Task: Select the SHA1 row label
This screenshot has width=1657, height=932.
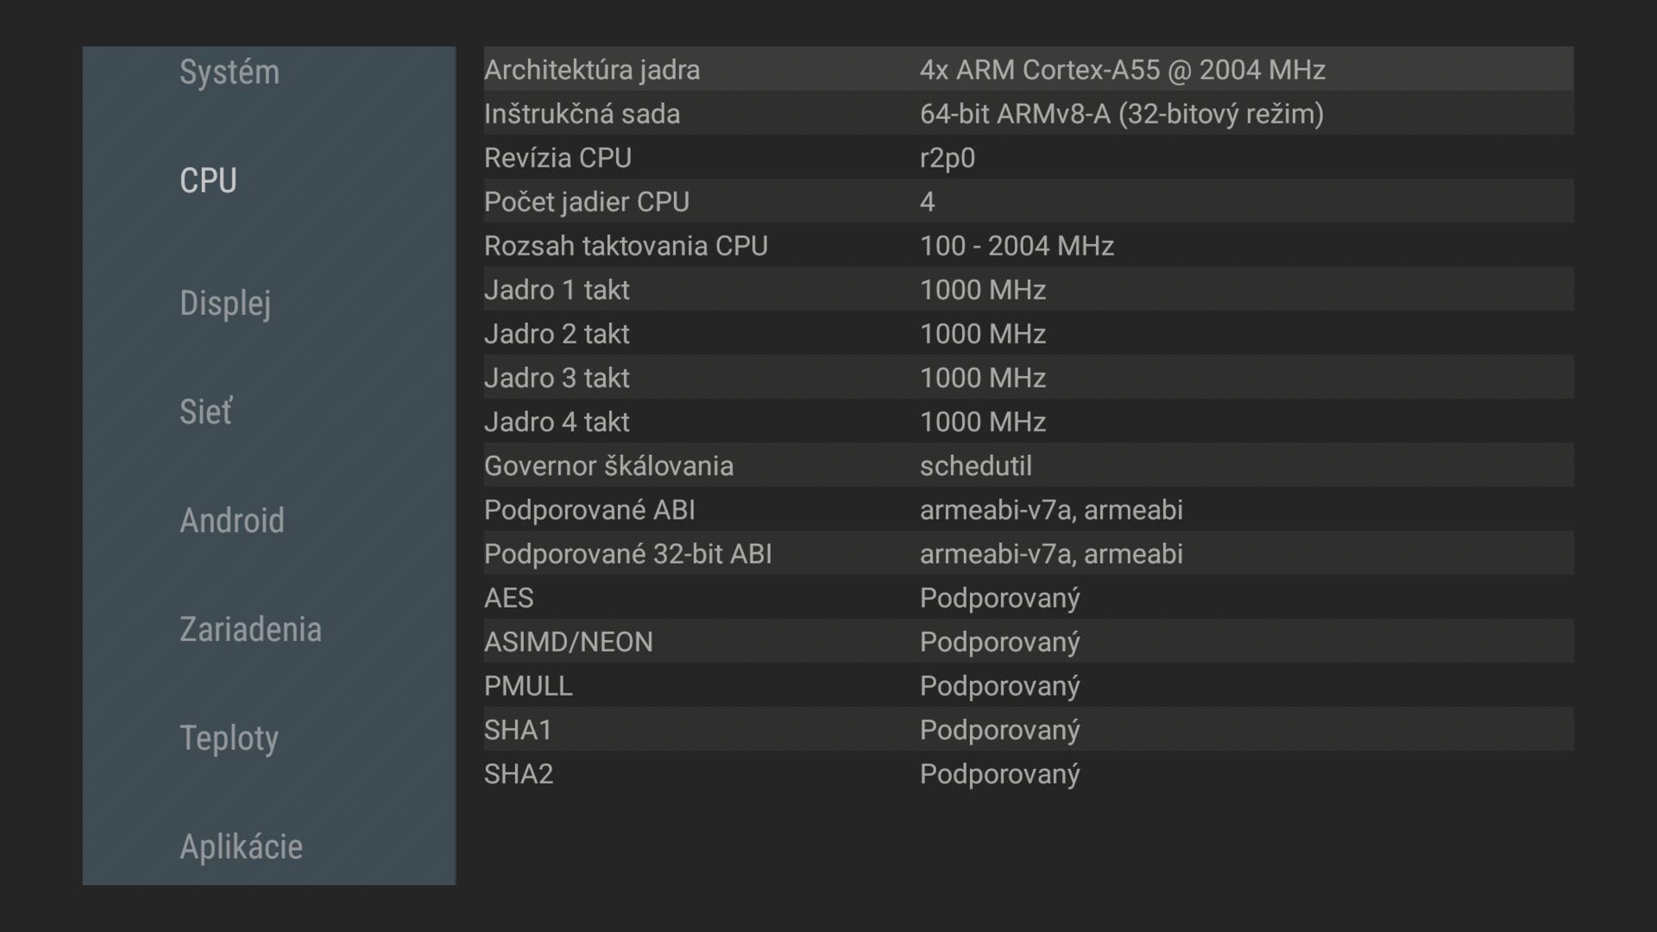Action: [x=518, y=730]
